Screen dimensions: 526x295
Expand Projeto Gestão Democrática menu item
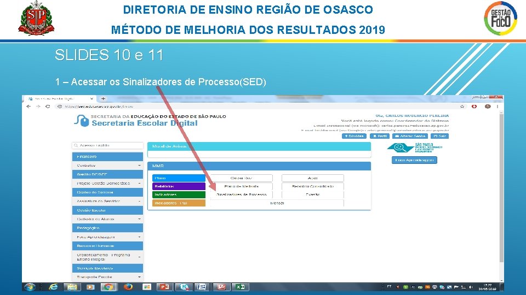coord(107,184)
